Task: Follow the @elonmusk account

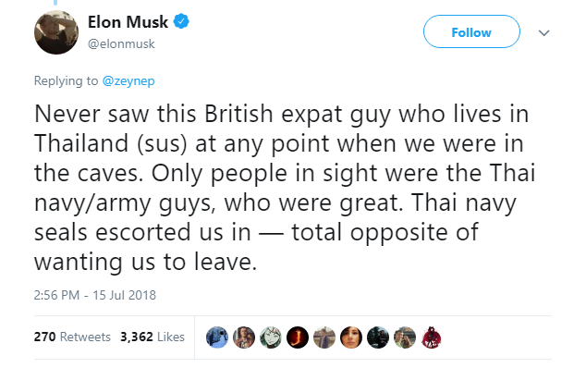Action: (471, 31)
